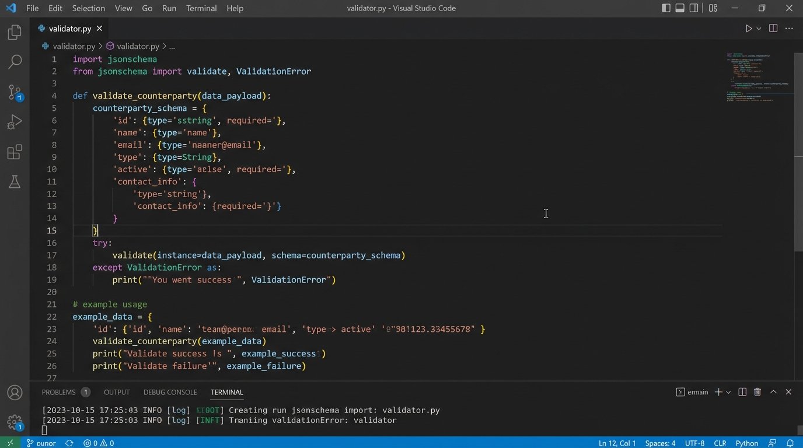Click the Python language mode in status bar

pos(747,443)
